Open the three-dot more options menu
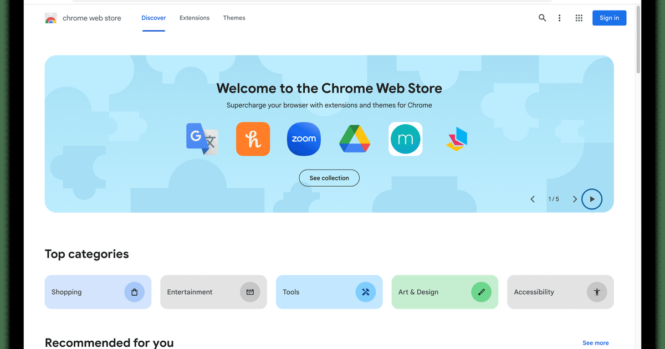665x349 pixels. click(559, 18)
